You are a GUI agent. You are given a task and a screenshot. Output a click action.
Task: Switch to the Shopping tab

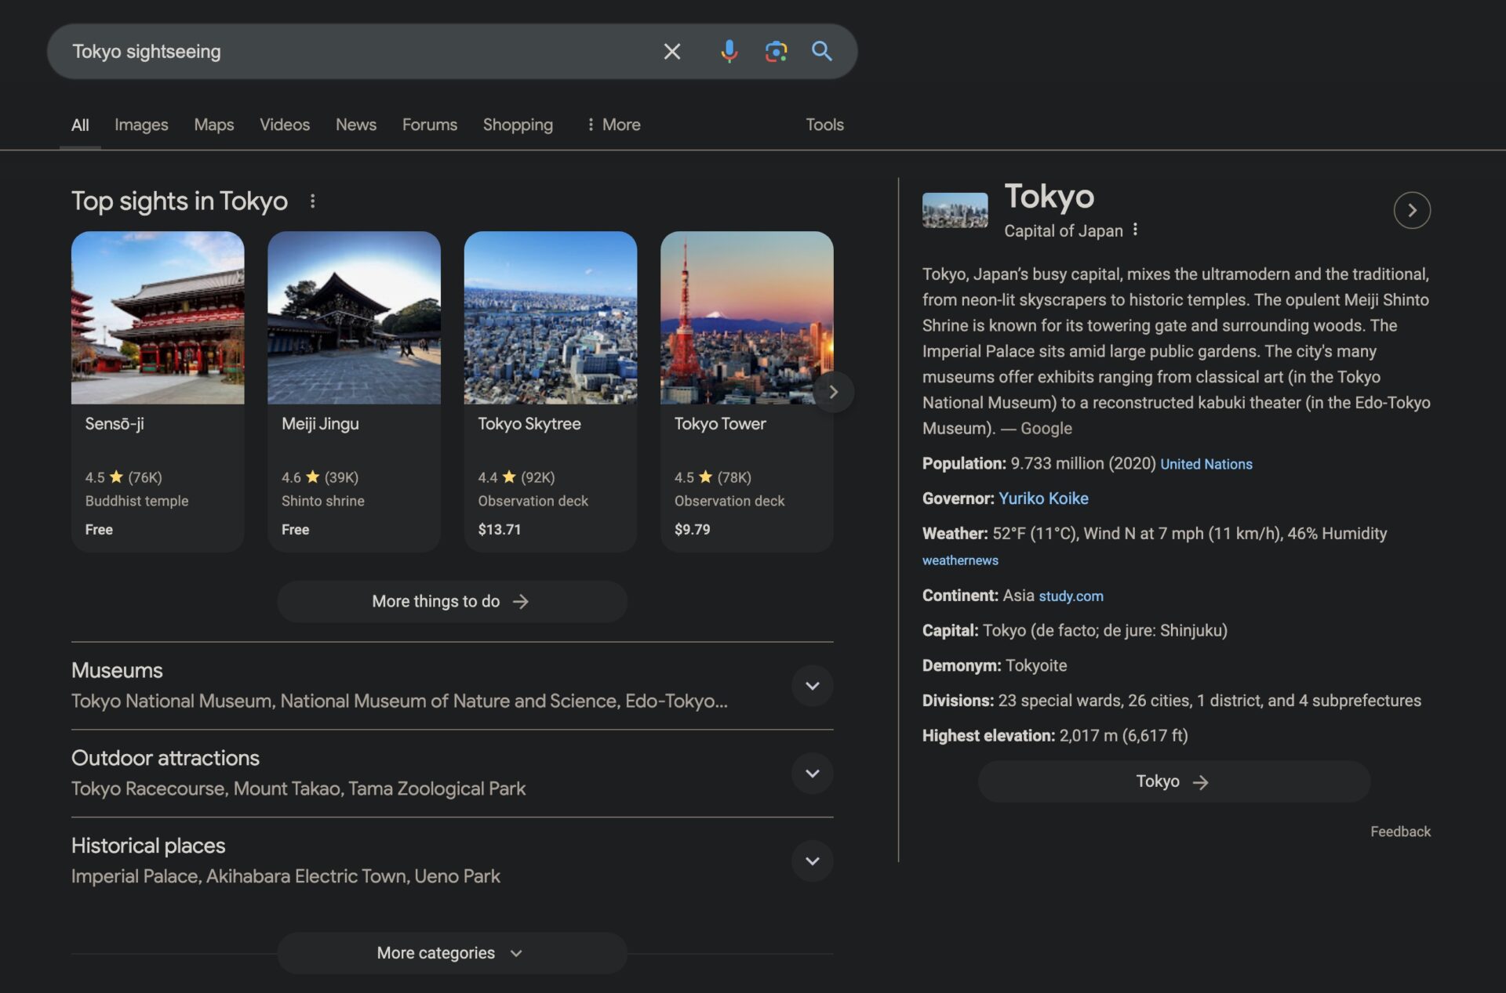pyautogui.click(x=518, y=125)
